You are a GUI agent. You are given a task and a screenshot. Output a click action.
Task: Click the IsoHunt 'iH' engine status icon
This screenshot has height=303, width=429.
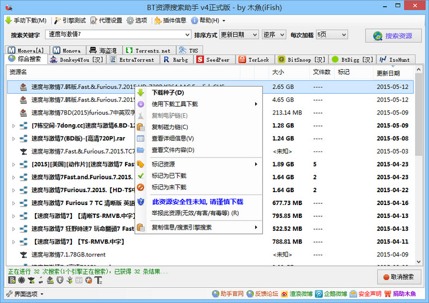(79, 280)
